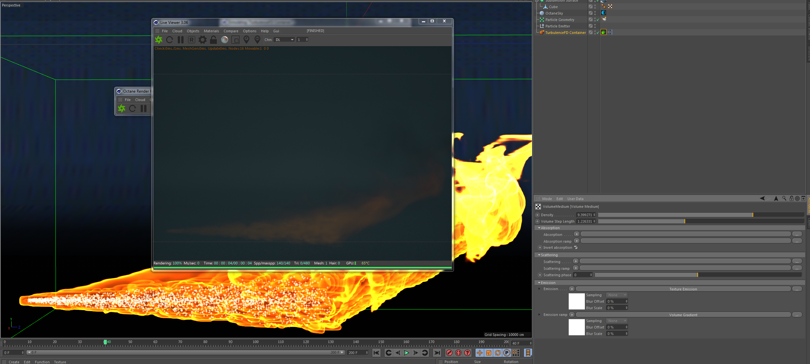Viewport: 810px width, 364px height.
Task: Collapse the Absorption section
Action: [x=539, y=228]
